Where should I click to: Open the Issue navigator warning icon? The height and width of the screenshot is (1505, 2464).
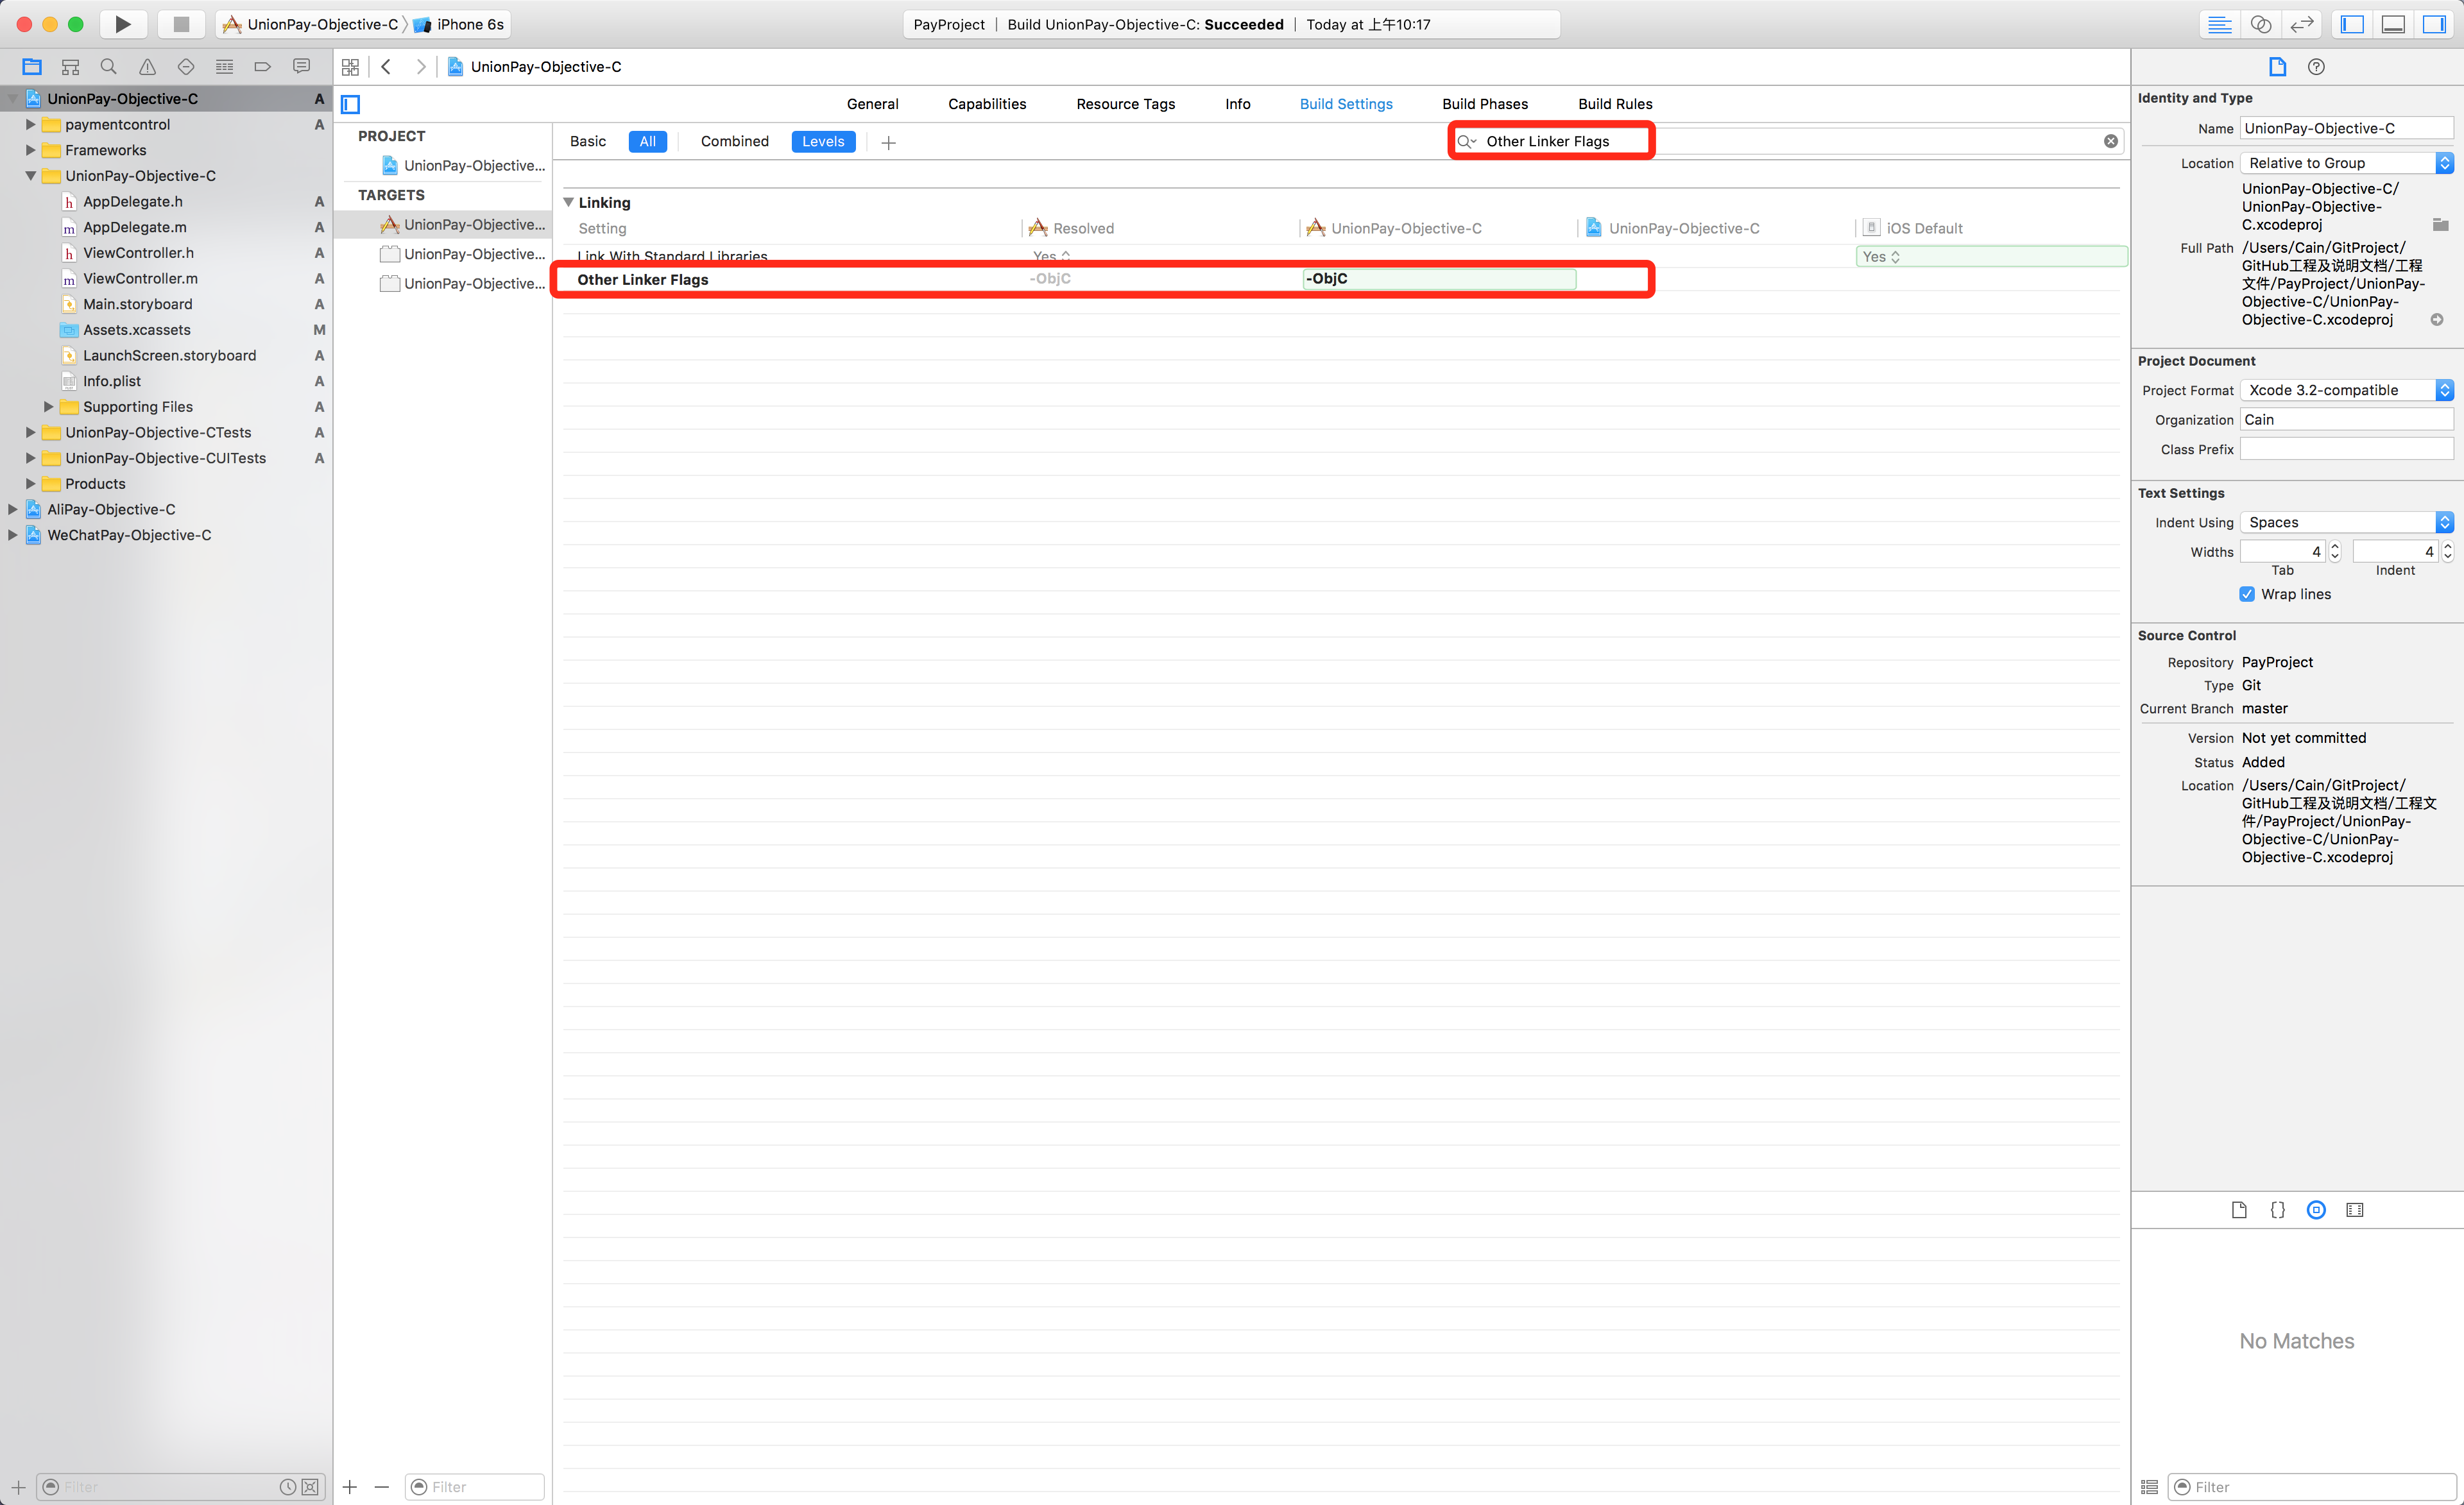coord(147,67)
